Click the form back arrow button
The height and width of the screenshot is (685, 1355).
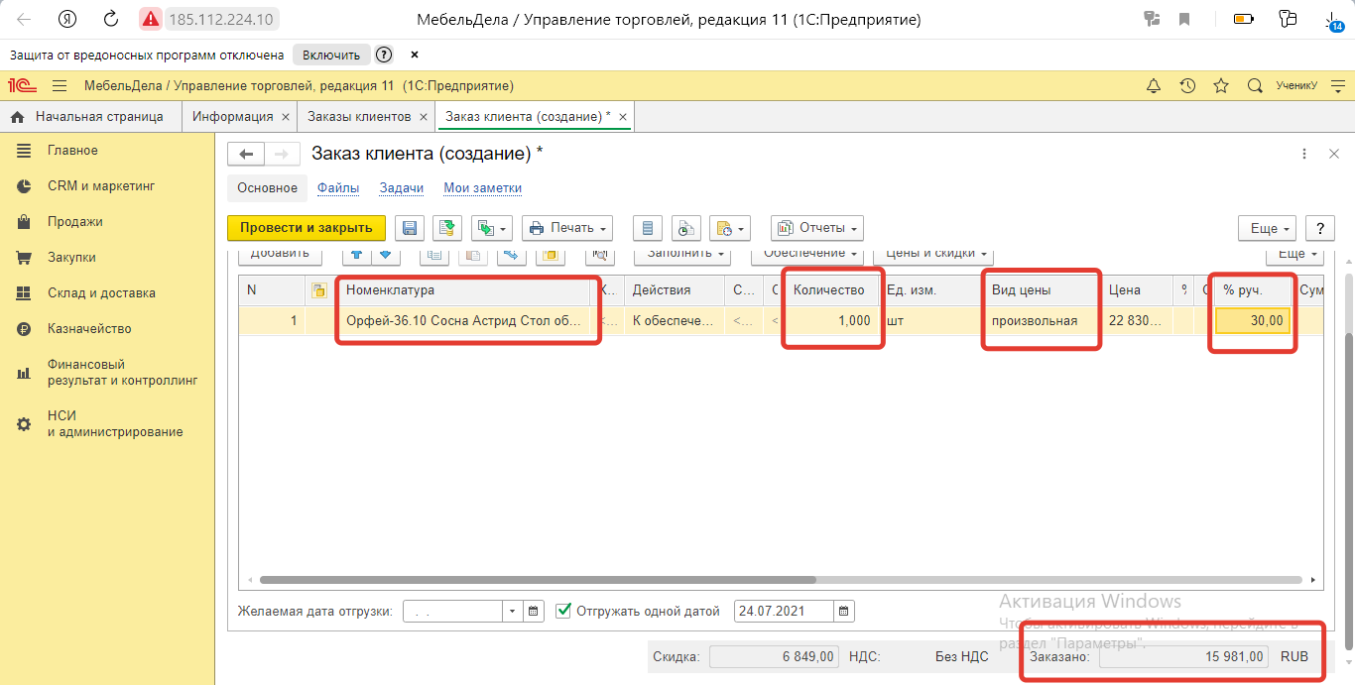[246, 154]
